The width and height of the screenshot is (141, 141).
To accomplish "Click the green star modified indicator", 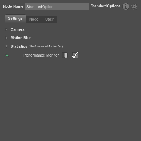I will (x=7, y=55).
